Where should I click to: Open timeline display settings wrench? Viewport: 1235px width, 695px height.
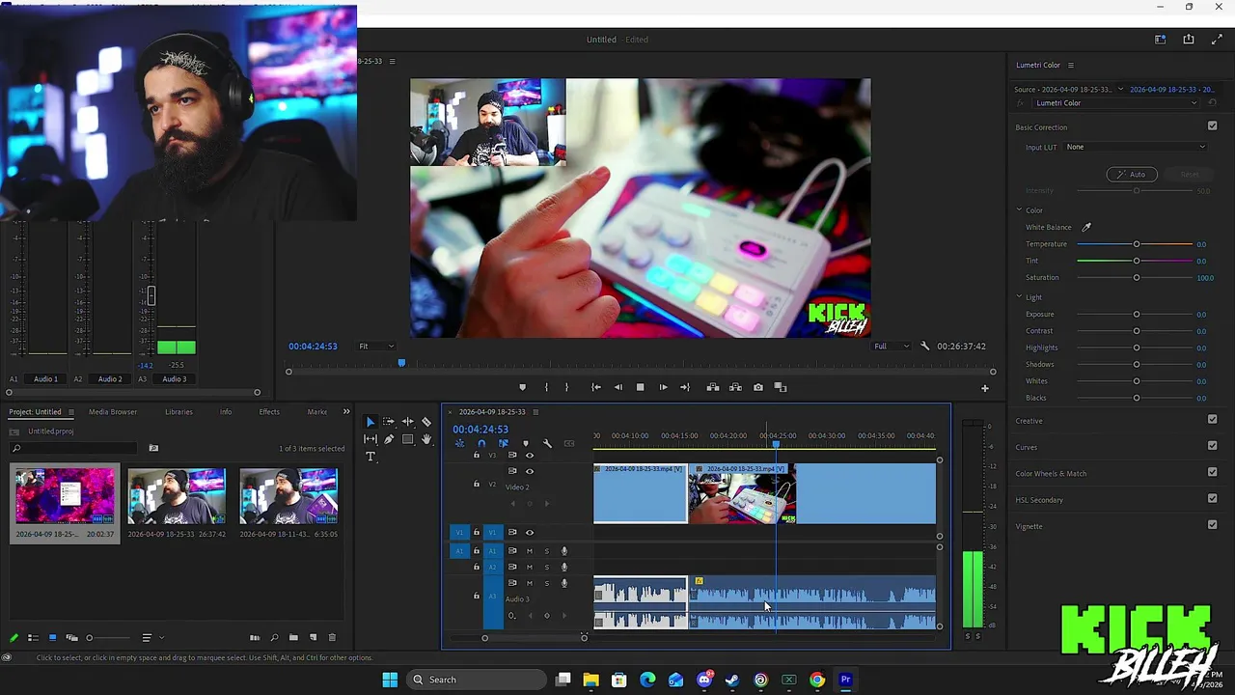547,444
